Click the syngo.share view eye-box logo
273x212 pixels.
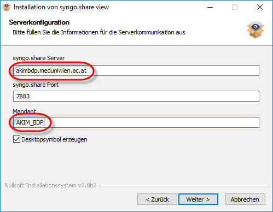255,30
